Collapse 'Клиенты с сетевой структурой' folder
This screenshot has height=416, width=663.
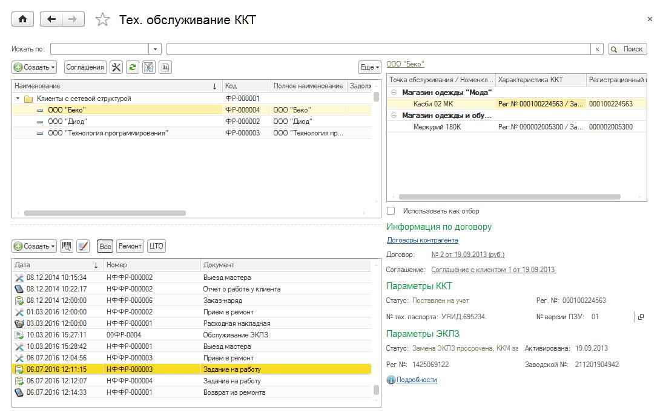(18, 99)
